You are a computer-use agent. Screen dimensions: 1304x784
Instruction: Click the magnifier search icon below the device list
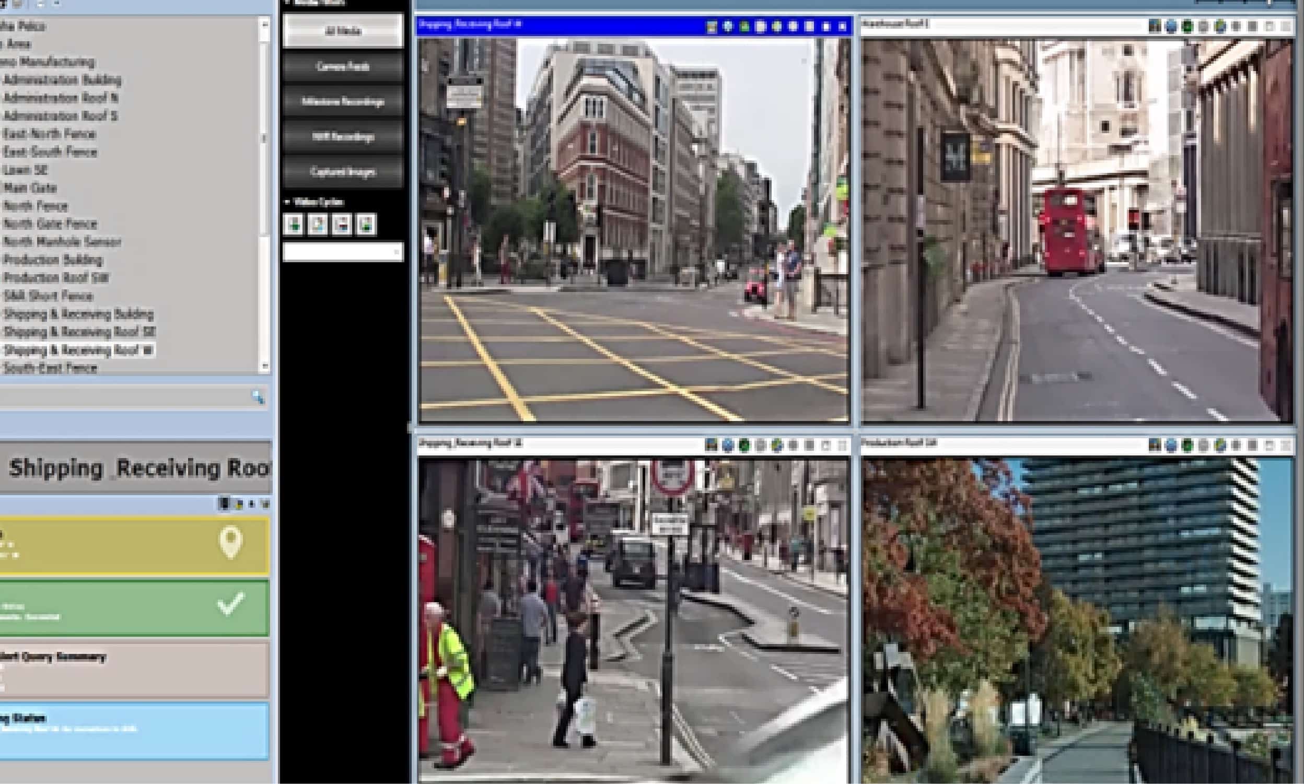(x=258, y=397)
